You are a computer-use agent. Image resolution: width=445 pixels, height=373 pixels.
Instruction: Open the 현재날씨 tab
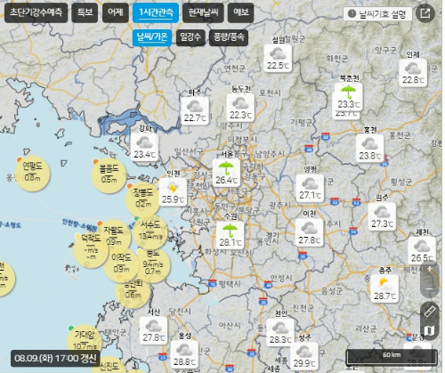pyautogui.click(x=203, y=12)
